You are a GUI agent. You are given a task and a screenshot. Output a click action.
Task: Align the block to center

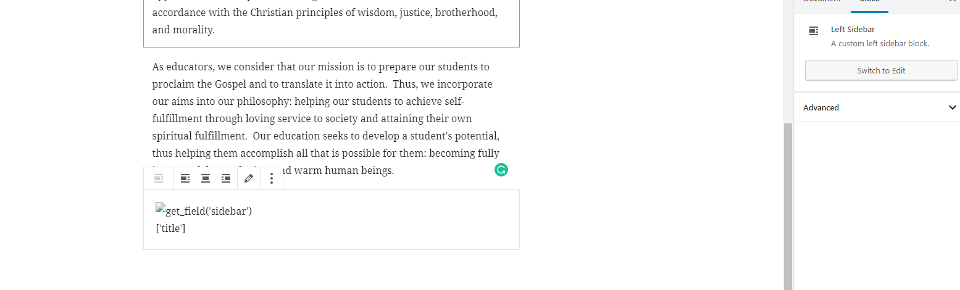coord(206,178)
